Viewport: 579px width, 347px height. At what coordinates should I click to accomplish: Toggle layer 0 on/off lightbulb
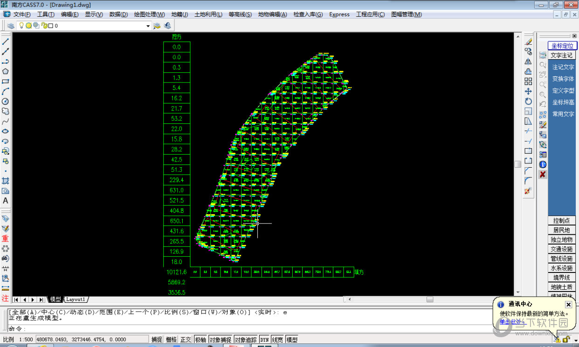point(21,26)
